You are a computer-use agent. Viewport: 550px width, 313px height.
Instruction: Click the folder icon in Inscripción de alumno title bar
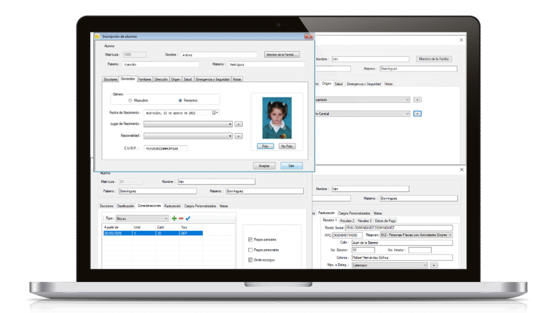pyautogui.click(x=98, y=36)
